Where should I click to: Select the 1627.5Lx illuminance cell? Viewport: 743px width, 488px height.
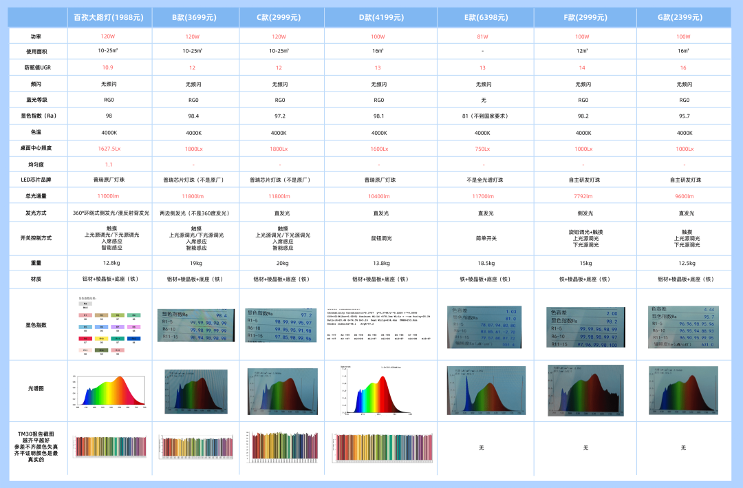pos(109,149)
